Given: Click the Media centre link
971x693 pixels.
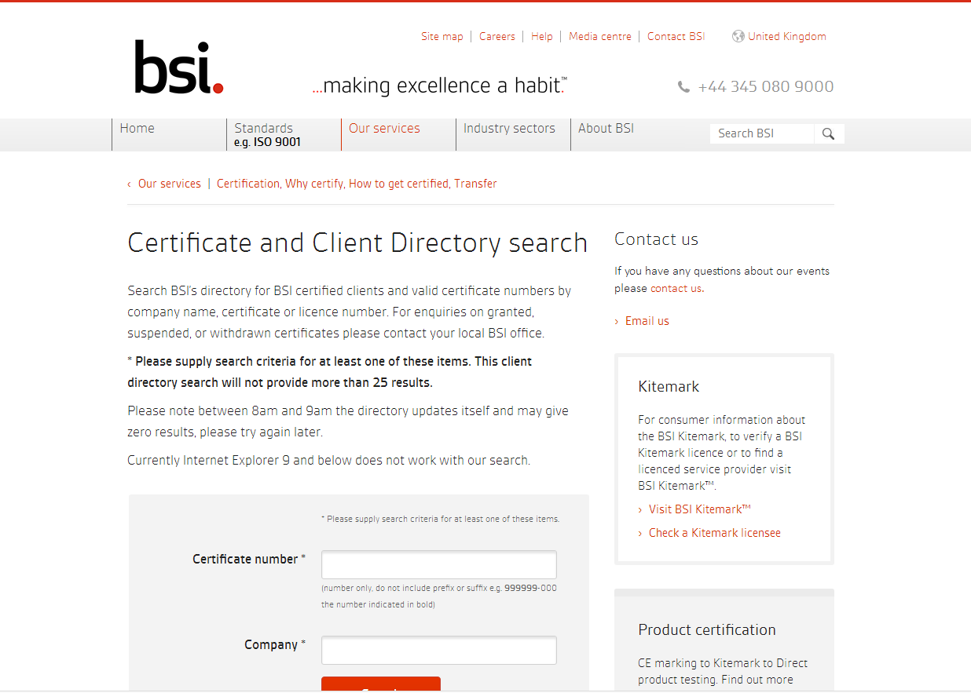Looking at the screenshot, I should click(x=600, y=36).
